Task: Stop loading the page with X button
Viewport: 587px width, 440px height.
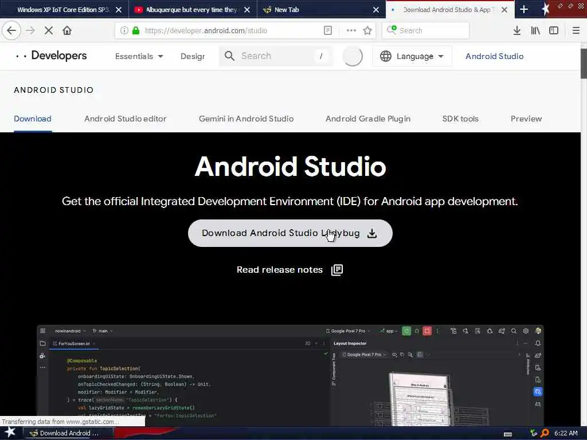Action: pos(49,30)
